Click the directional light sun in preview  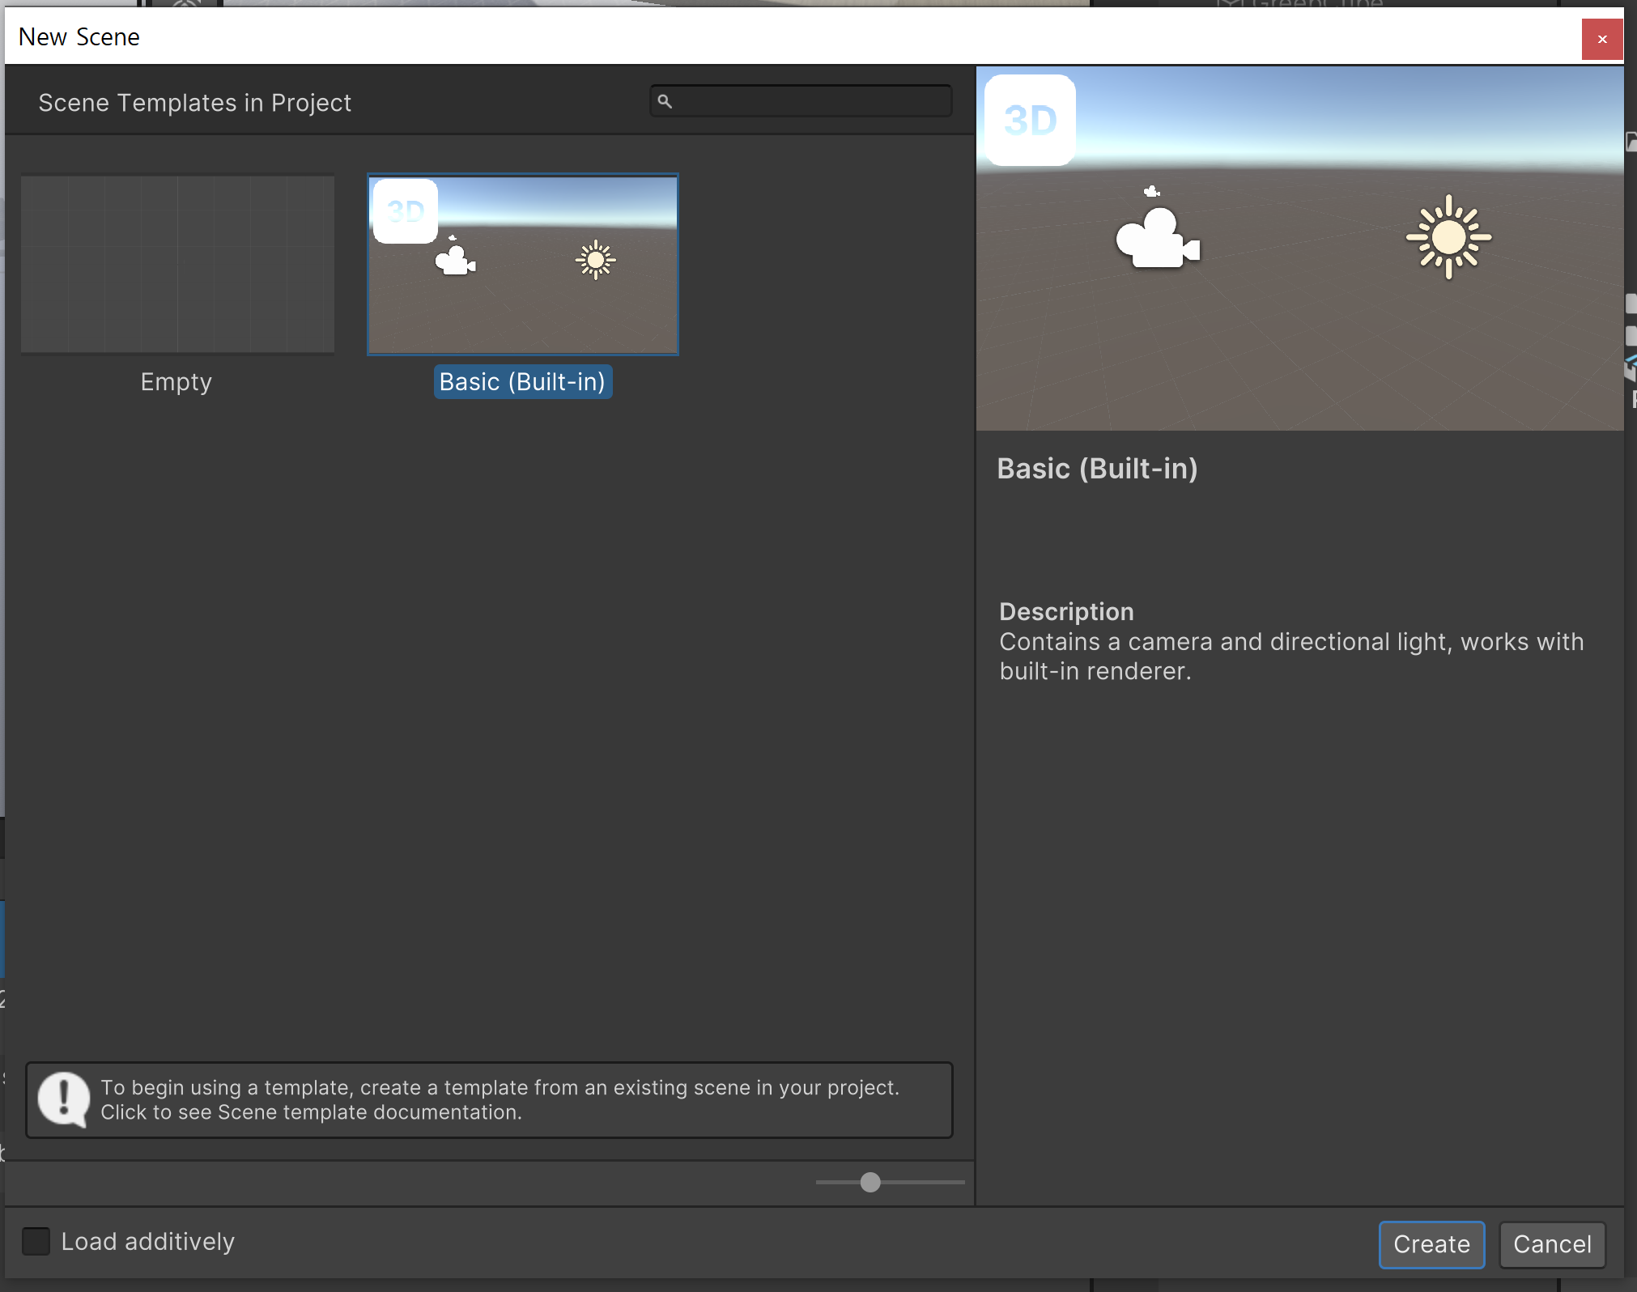pos(1448,237)
